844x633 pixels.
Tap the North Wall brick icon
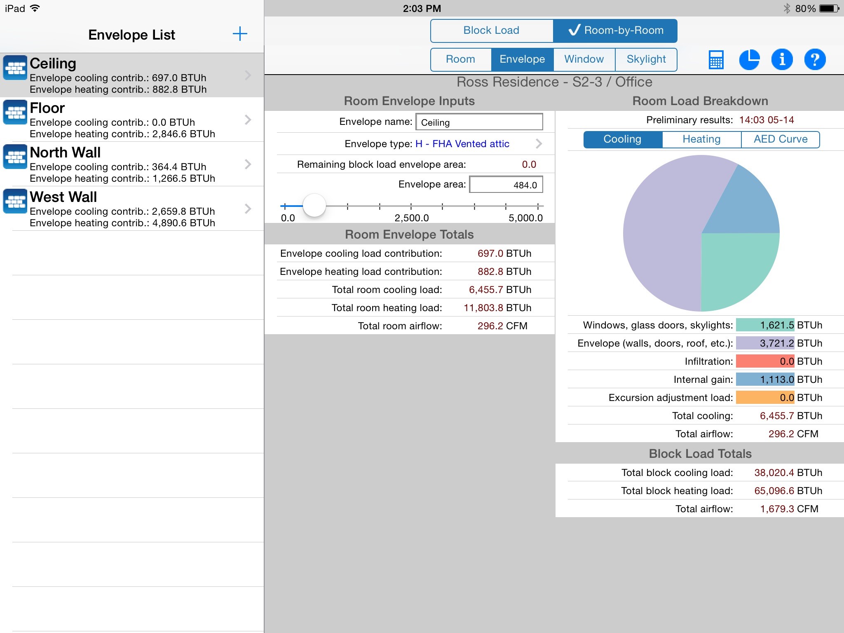point(15,157)
